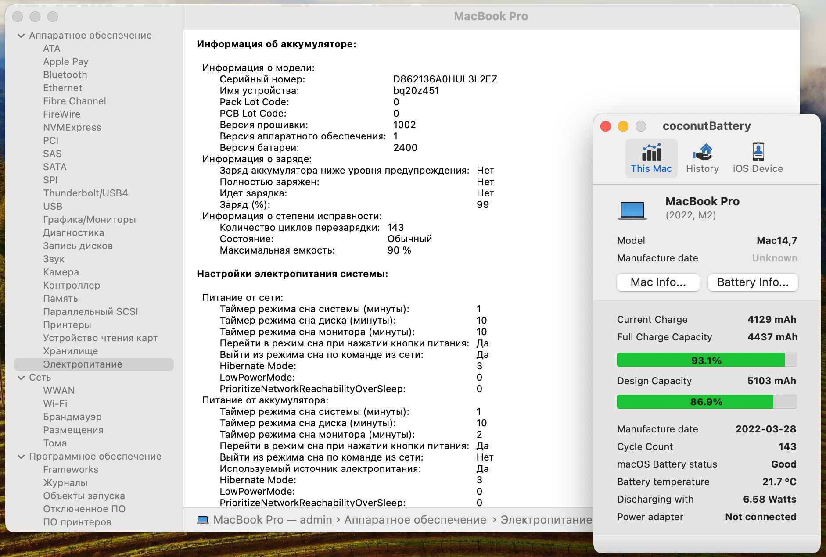Click the 86.9% capacity progress bar
The height and width of the screenshot is (557, 826).
(x=707, y=401)
